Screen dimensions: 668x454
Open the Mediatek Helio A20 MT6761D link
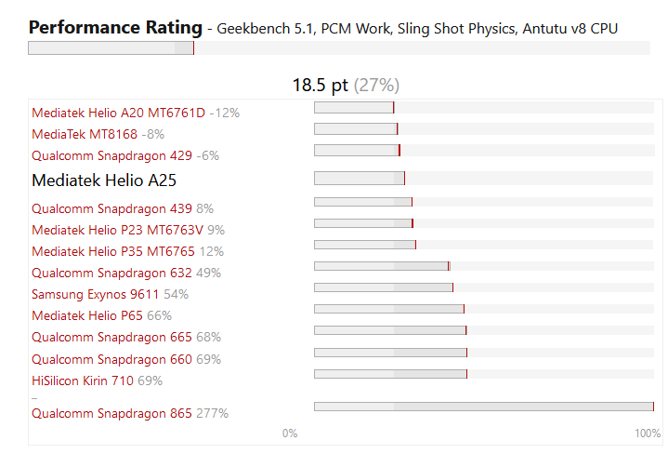coord(118,113)
